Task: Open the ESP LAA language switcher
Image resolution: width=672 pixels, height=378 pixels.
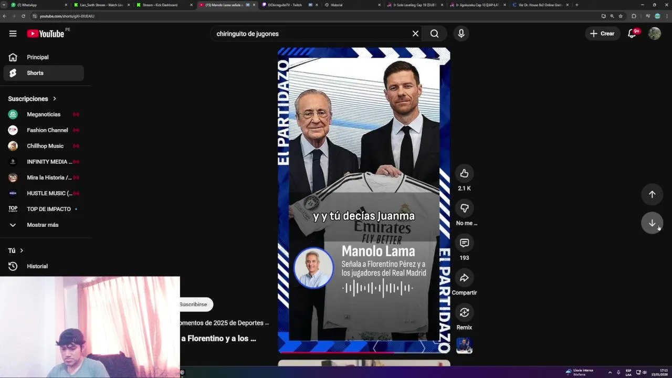Action: coord(628,372)
